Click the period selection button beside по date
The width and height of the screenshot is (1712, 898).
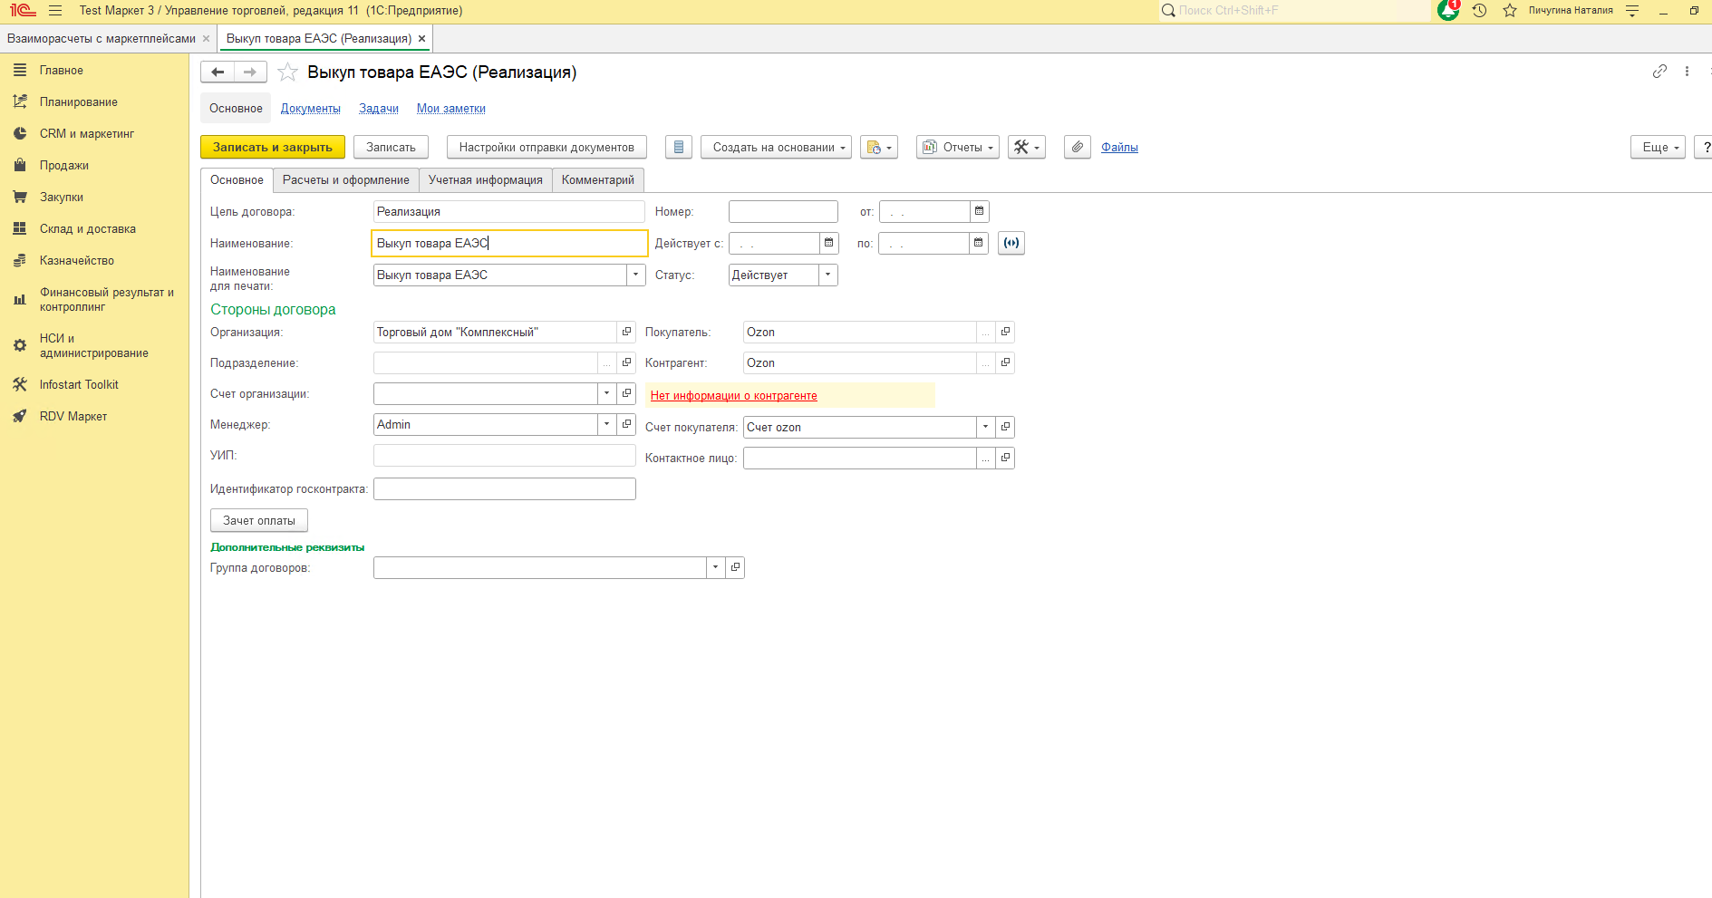pyautogui.click(x=1011, y=243)
